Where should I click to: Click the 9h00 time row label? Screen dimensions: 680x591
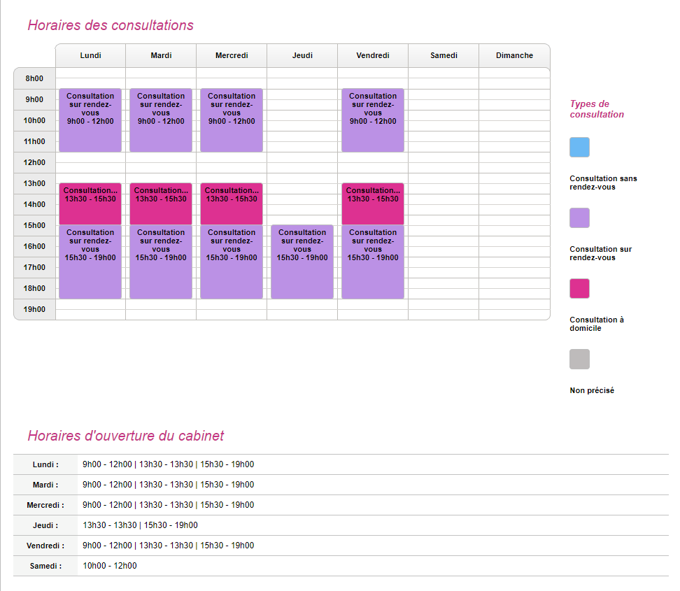35,99
